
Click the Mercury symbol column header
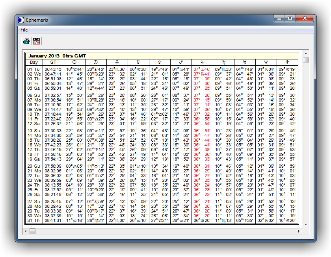[x=138, y=62]
